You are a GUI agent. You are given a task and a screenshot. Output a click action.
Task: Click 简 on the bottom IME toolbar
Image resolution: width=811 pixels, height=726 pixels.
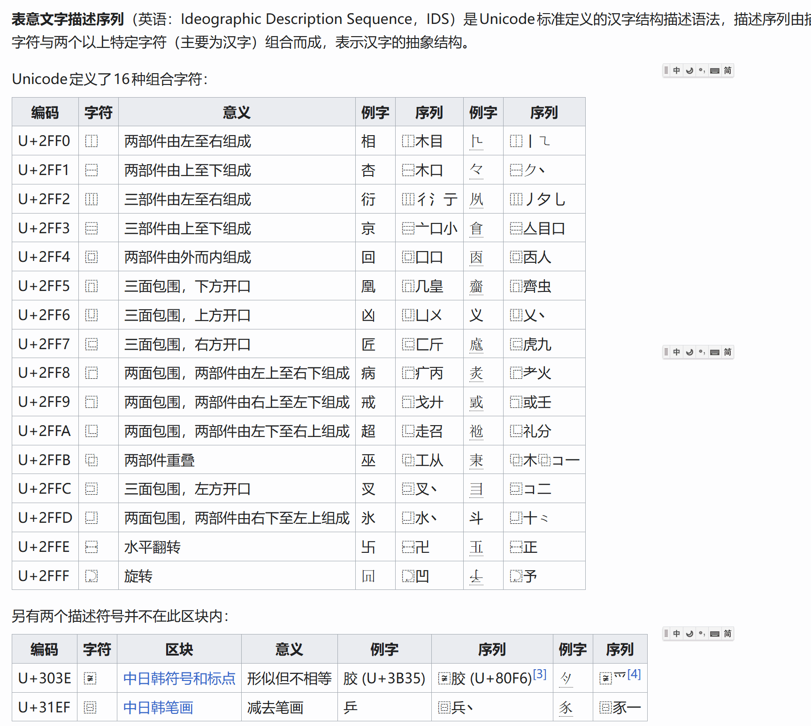(727, 634)
